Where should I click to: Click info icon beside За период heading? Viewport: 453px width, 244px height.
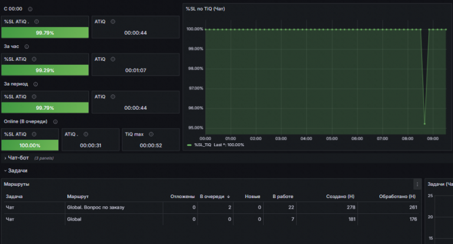tap(35, 84)
